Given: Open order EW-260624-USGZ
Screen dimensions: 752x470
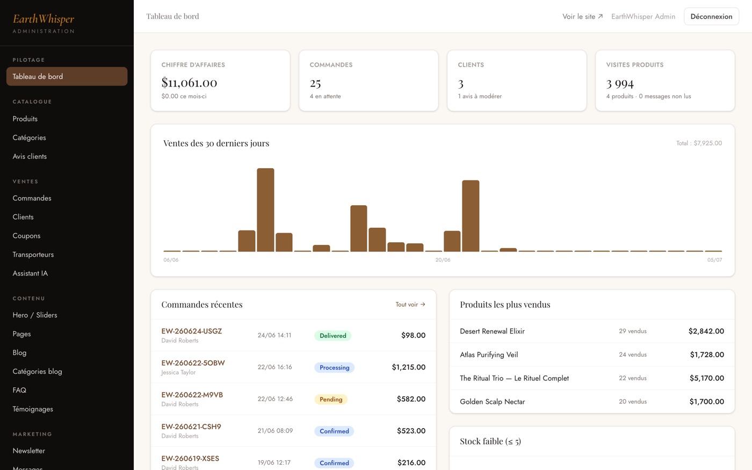Looking at the screenshot, I should tap(191, 331).
